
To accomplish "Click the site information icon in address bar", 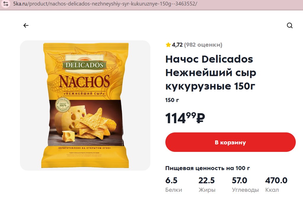I will (6, 4).
